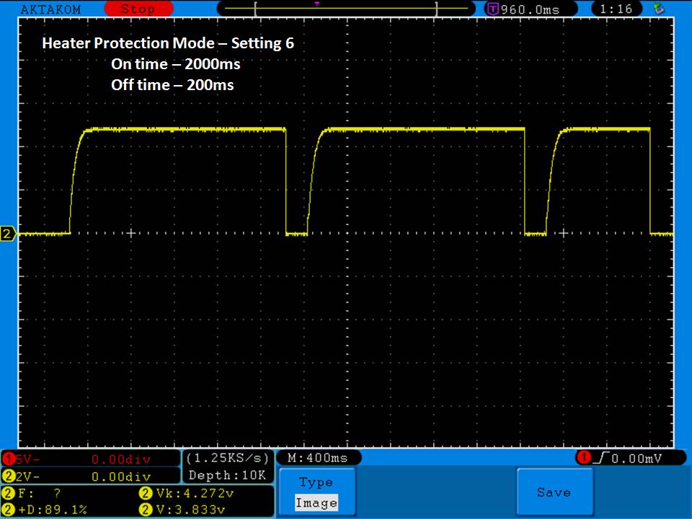Click the 0.00mV trigger level readout

click(x=633, y=458)
